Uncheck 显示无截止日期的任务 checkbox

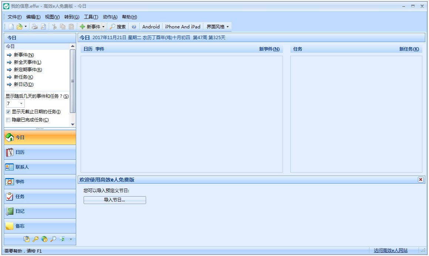[8, 112]
